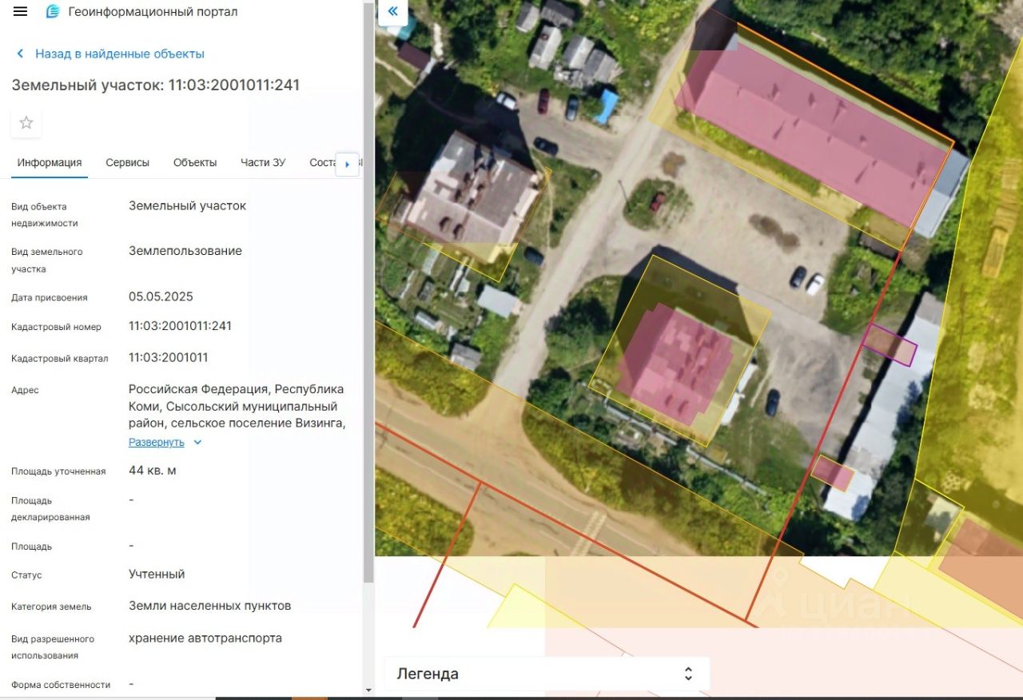Click the scrollbar down arrow
The image size is (1023, 700).
coord(368,690)
